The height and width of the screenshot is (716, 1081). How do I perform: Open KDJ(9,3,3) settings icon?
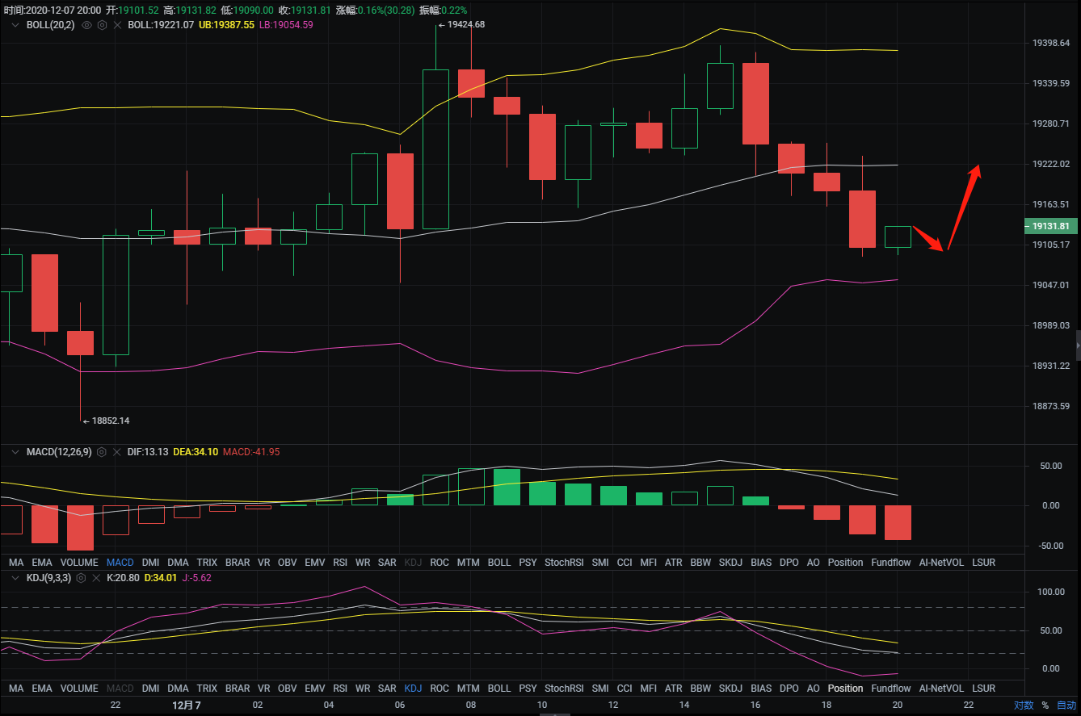pos(81,578)
